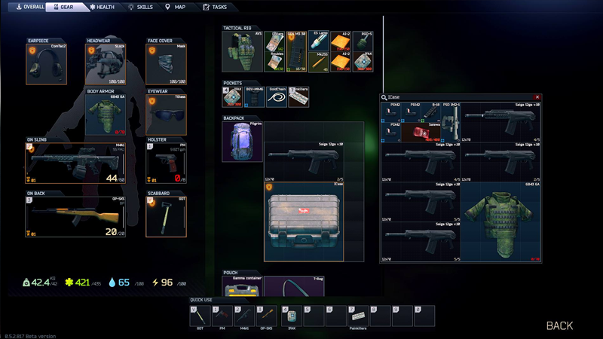The width and height of the screenshot is (603, 339).
Task: Open the OVERALL tab
Action: [x=30, y=7]
